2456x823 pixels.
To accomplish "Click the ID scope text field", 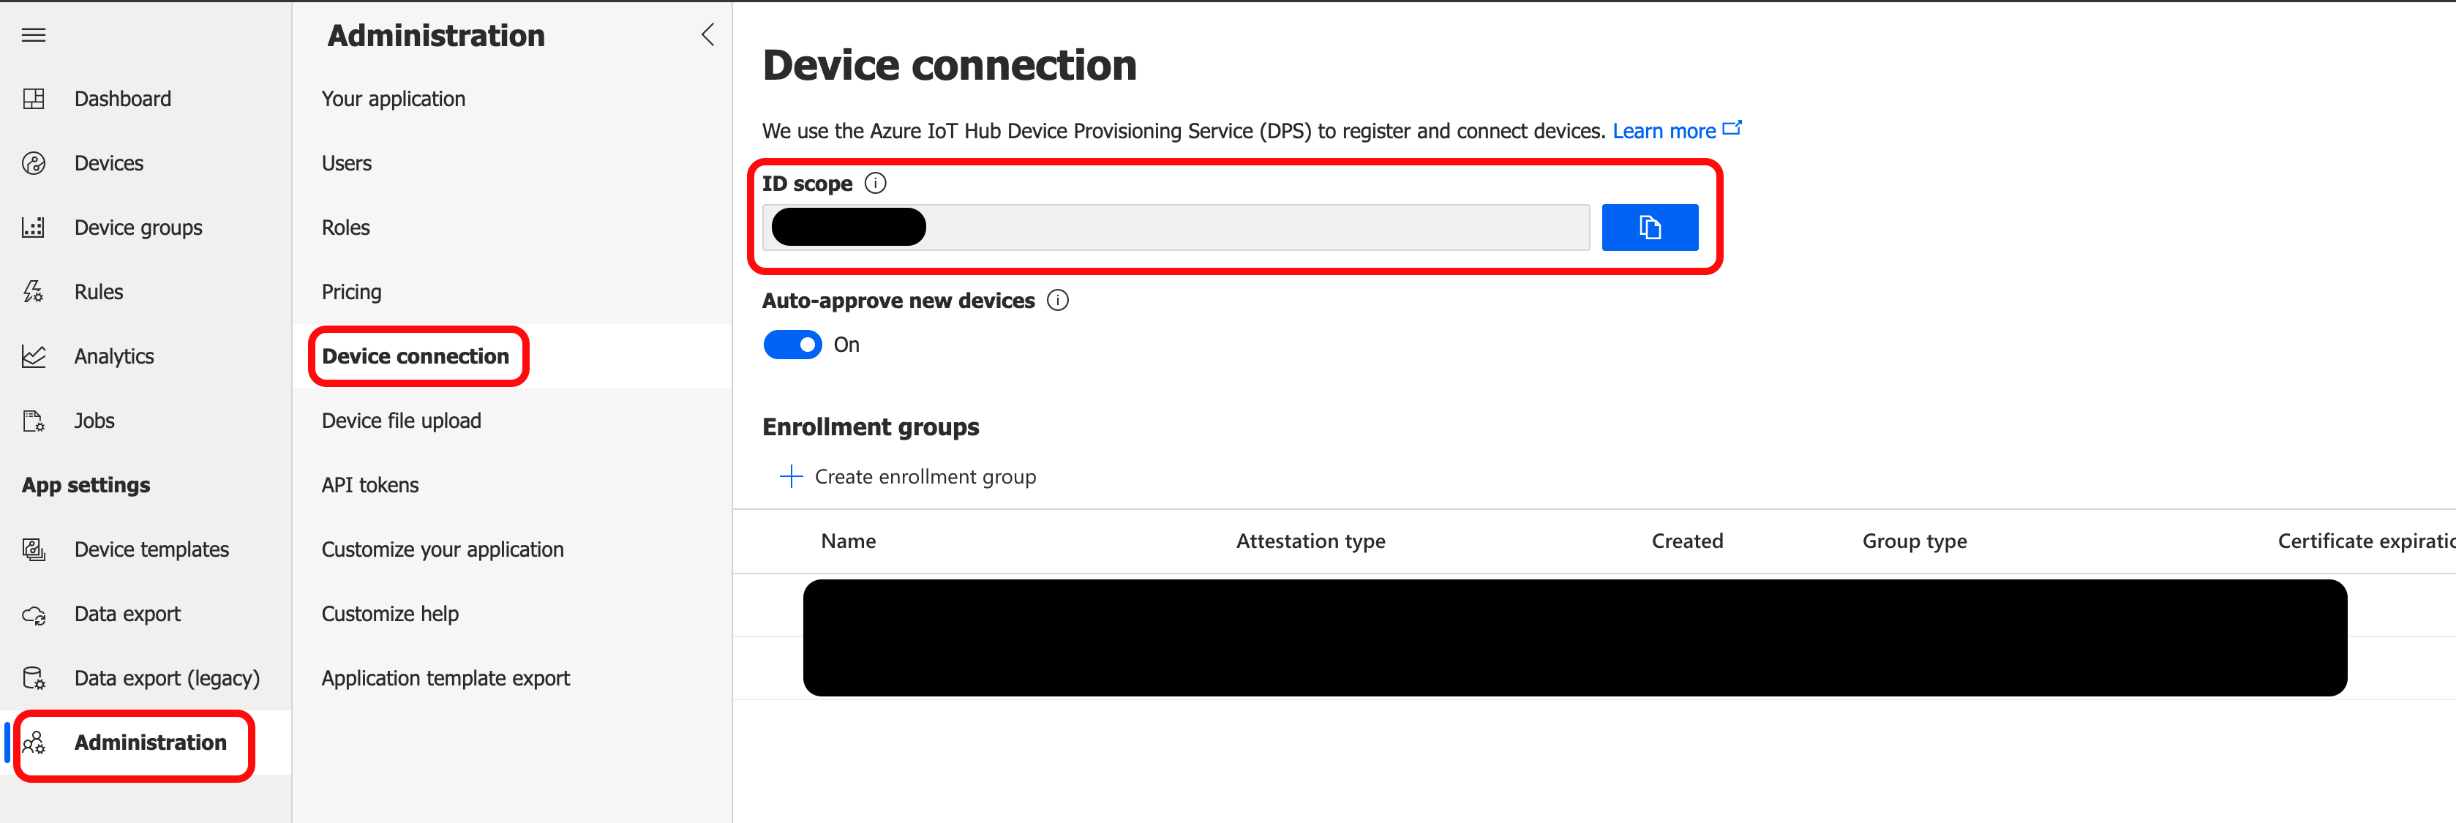I will point(1176,227).
